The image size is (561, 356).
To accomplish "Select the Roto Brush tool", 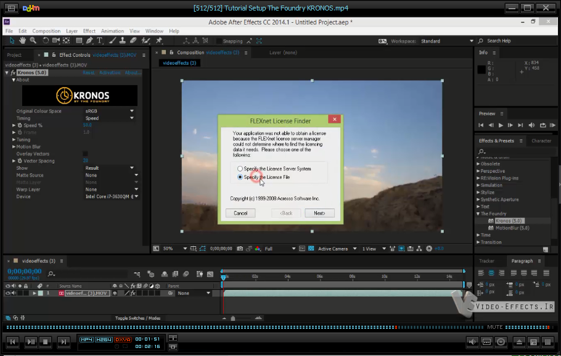I will [145, 41].
